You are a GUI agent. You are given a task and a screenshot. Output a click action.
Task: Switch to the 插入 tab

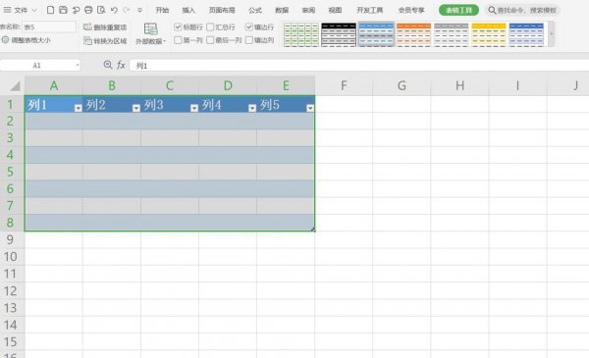tap(188, 10)
